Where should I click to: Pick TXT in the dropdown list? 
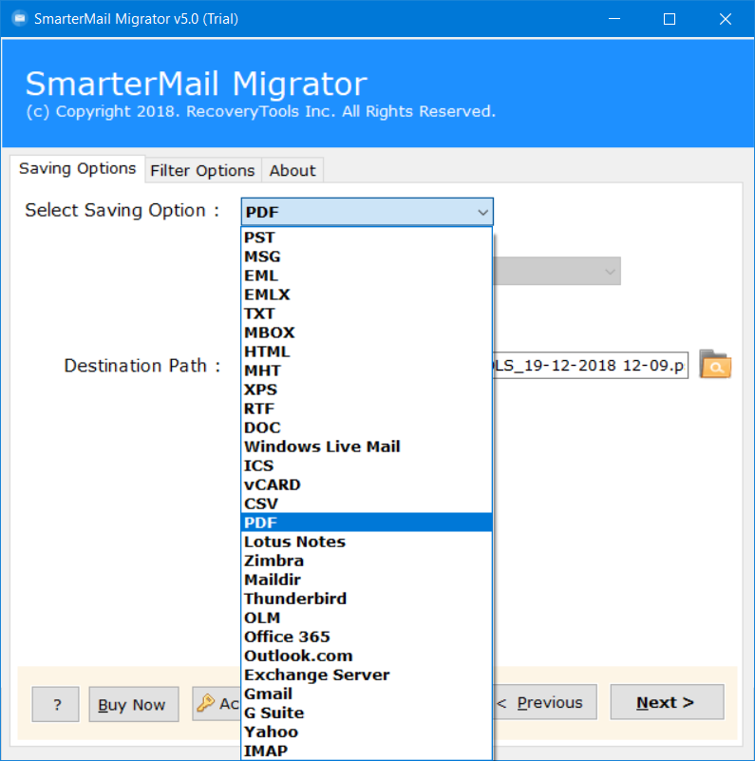(367, 313)
